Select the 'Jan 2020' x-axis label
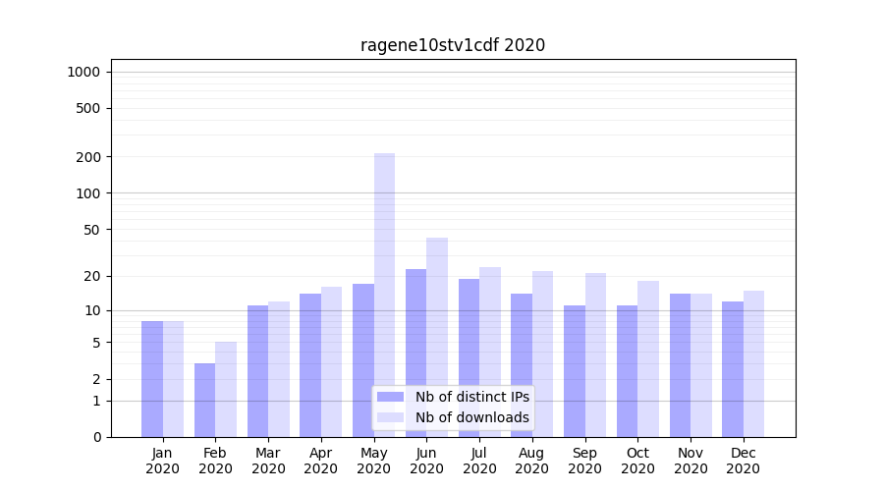 (x=162, y=461)
